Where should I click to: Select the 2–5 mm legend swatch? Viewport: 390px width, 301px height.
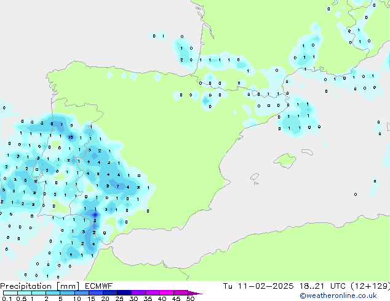53,293
